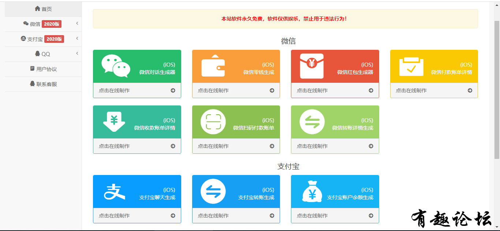Click 点击在线制作 under 微信转账详情生成
This screenshot has height=231, width=500.
[312, 146]
